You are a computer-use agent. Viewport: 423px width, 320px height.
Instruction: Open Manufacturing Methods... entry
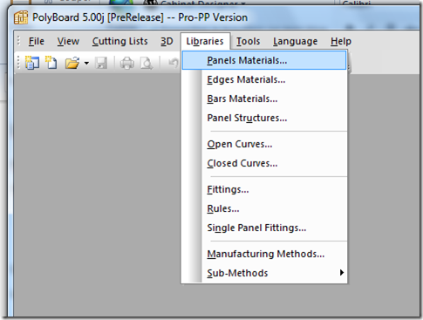[264, 254]
